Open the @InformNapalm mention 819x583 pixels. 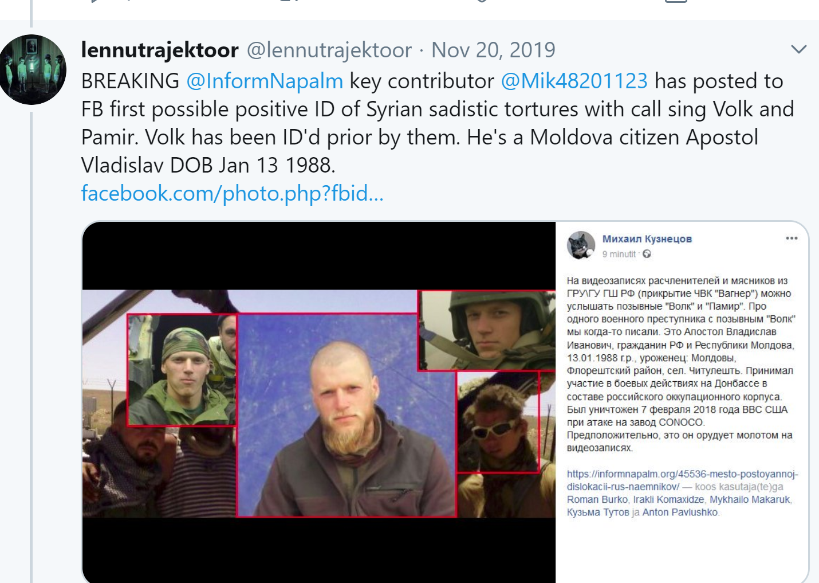pyautogui.click(x=265, y=81)
